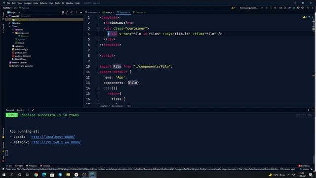The image size is (316, 178).
Task: Select README.md in the project tree
Action: (x=21, y=59)
